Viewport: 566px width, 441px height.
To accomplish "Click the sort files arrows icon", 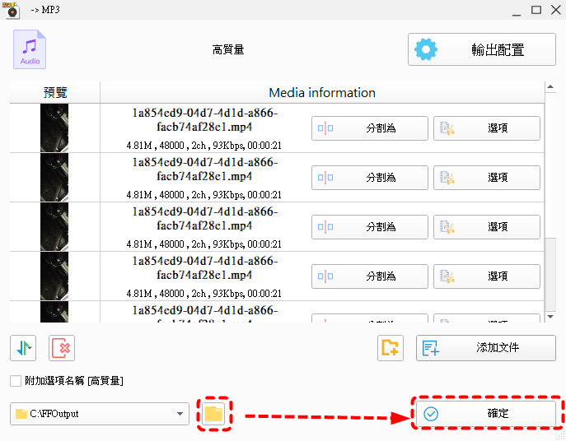I will [23, 348].
